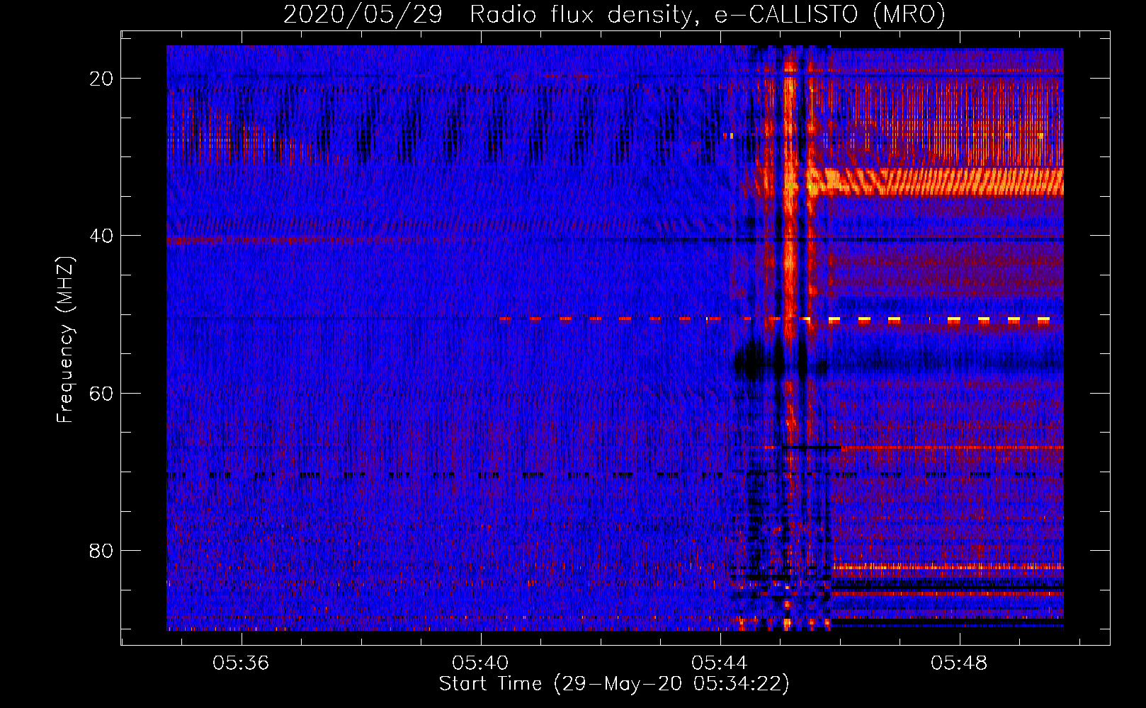Click the 20 MHz frequency tick label

click(101, 79)
